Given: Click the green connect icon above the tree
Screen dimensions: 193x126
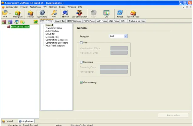Looking at the screenshot, I should [x=36, y=22].
